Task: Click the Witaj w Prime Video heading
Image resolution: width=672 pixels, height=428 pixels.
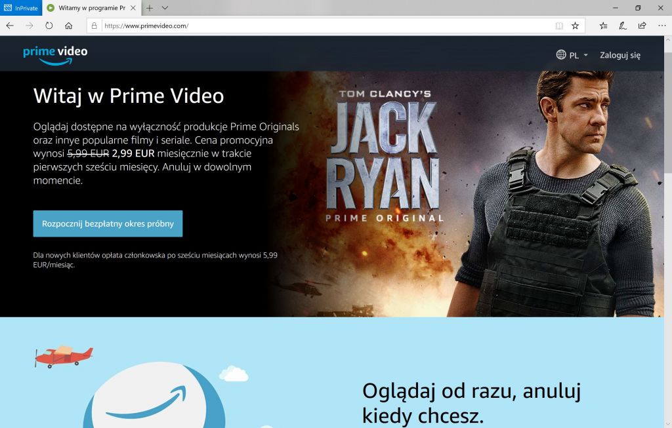Action: pos(129,96)
